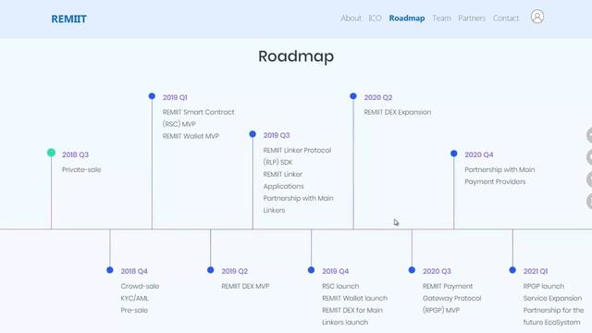Select the '2020 Q4' heading
The width and height of the screenshot is (592, 333).
point(479,154)
